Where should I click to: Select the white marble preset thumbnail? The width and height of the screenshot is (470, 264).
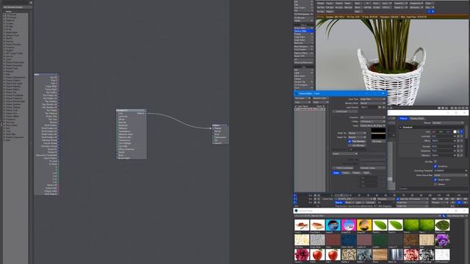click(x=442, y=254)
